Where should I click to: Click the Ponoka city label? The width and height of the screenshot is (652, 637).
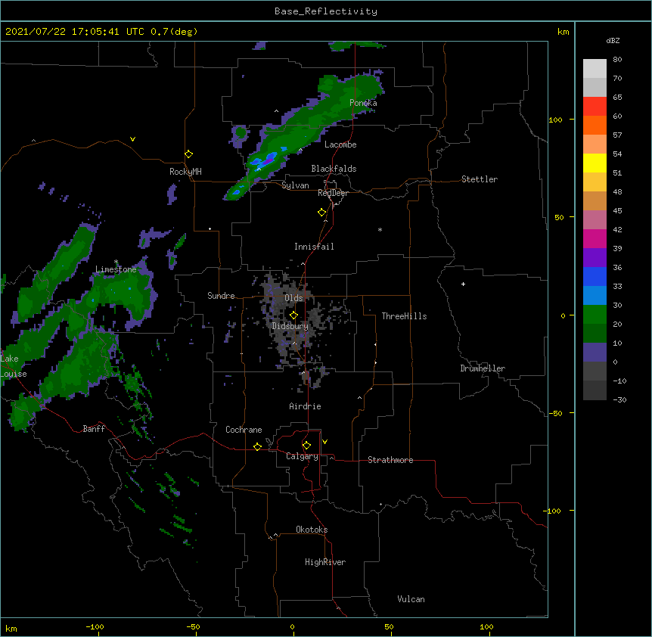[363, 103]
